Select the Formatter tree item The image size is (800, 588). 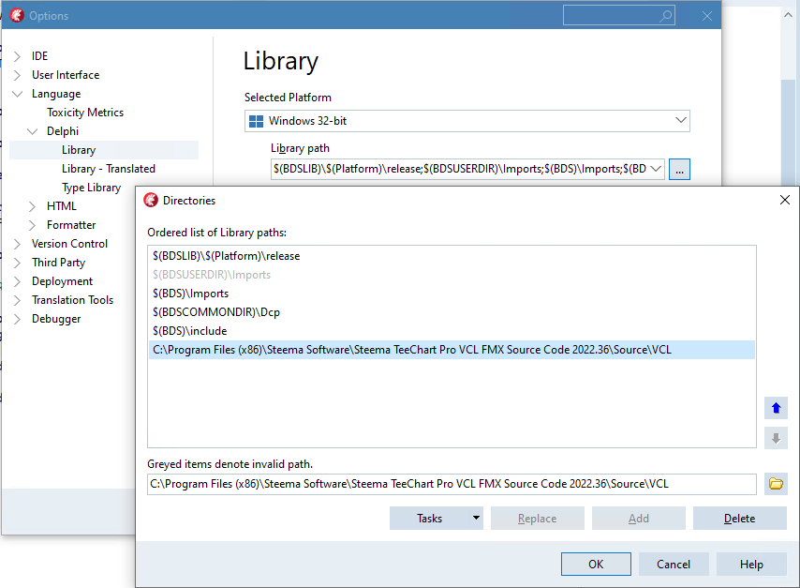(71, 225)
